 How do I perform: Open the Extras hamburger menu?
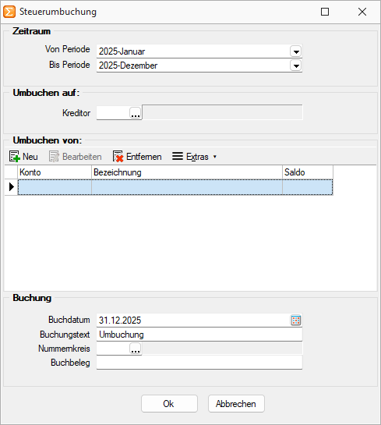(178, 156)
